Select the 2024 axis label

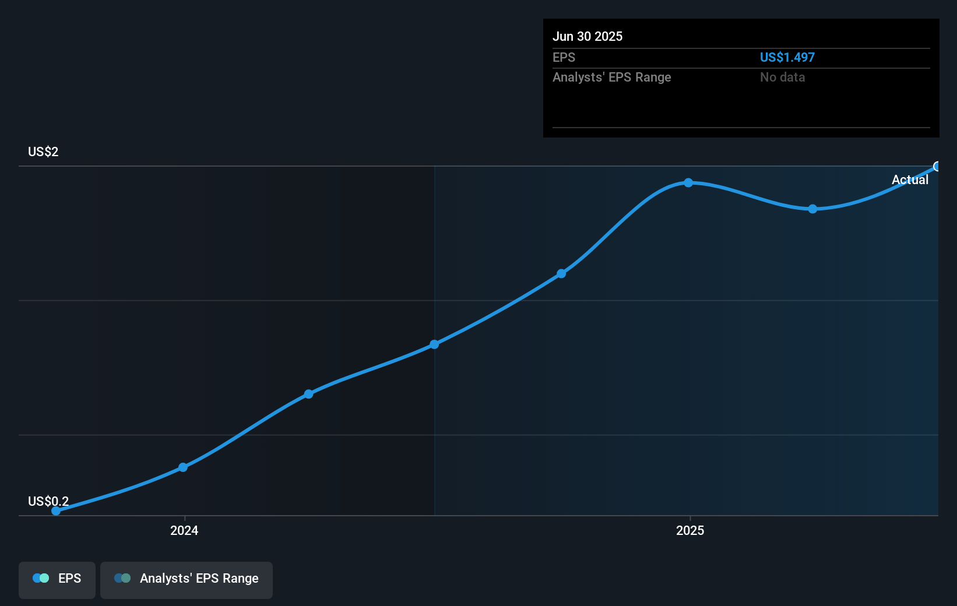(184, 531)
